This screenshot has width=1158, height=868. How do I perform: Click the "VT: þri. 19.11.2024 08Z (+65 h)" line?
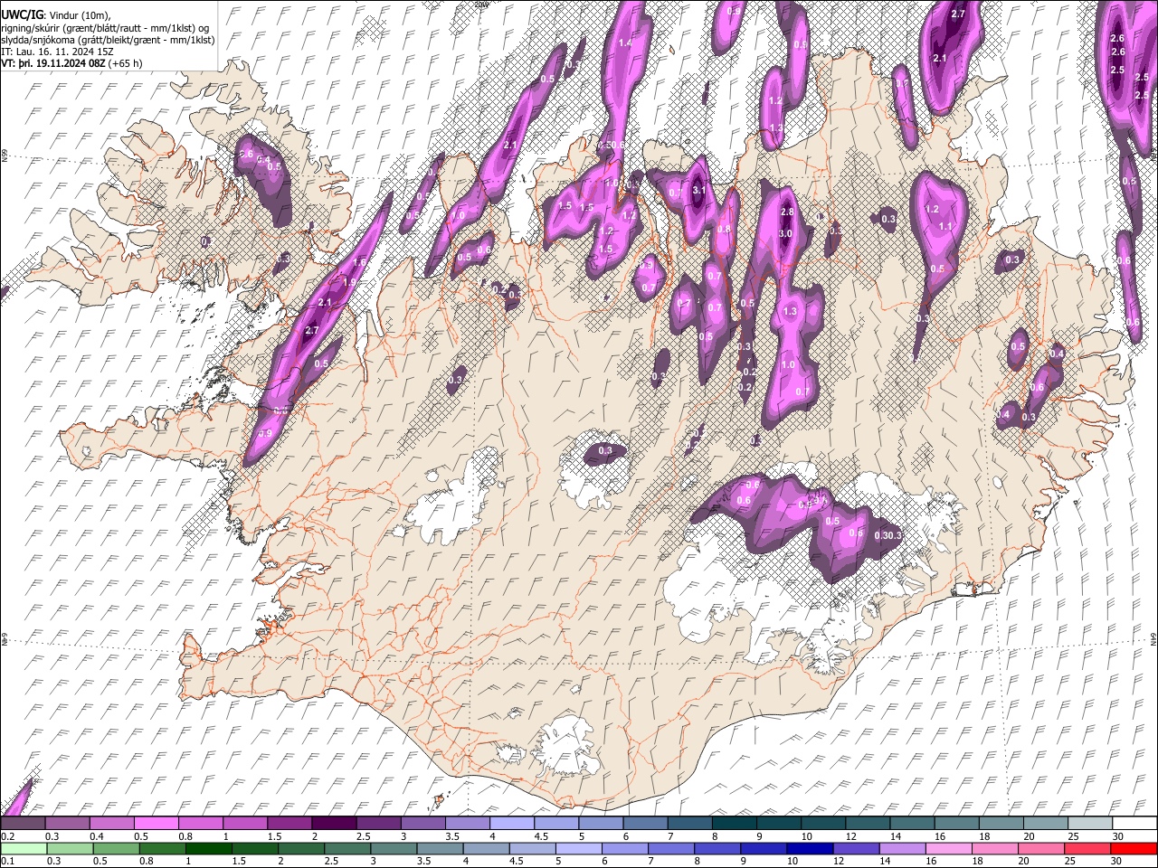click(71, 63)
